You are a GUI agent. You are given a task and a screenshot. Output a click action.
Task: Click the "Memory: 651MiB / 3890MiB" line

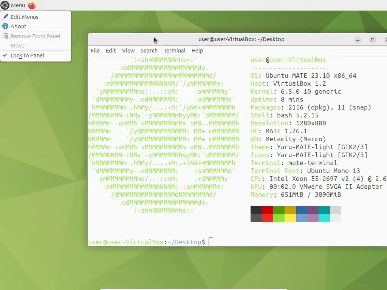pyautogui.click(x=296, y=194)
